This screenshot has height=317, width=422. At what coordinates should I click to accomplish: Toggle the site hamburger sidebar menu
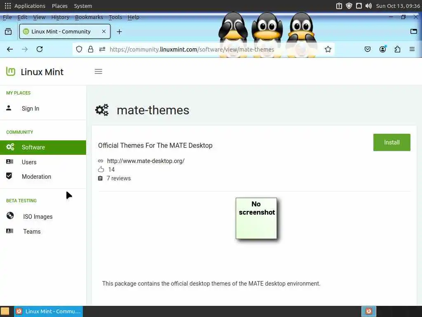(x=98, y=71)
